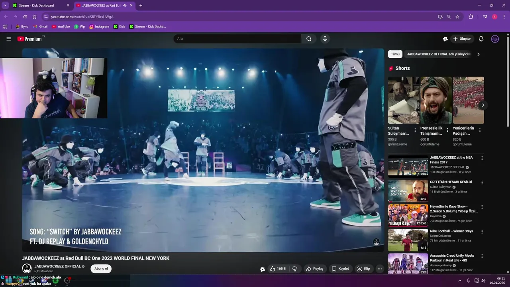The image size is (510, 287).
Task: Like the video with 165 B likes
Action: point(278,269)
